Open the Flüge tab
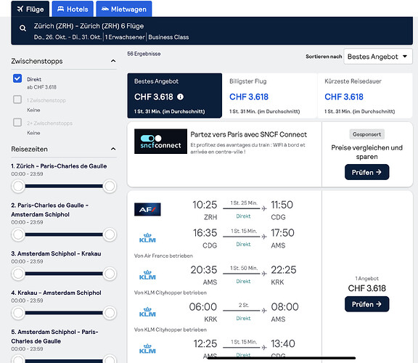Image resolution: width=418 pixels, height=363 pixels. [30, 9]
